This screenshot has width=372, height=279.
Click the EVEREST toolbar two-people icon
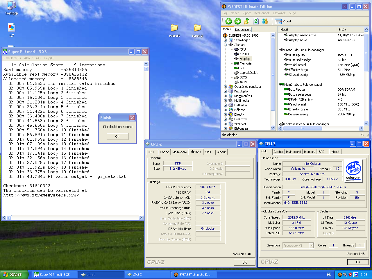(265, 21)
